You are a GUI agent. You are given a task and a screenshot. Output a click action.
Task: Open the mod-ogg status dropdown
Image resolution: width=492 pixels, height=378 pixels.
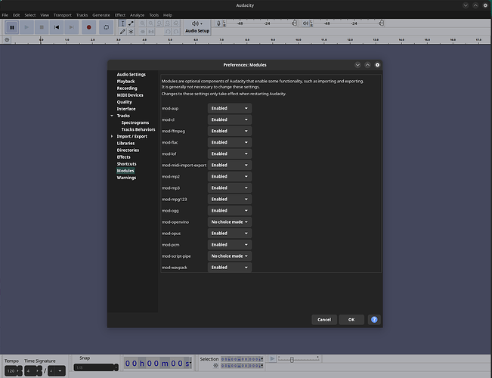pyautogui.click(x=229, y=211)
